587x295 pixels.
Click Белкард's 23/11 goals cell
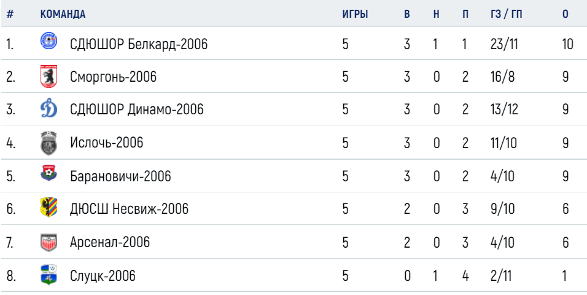pos(504,45)
